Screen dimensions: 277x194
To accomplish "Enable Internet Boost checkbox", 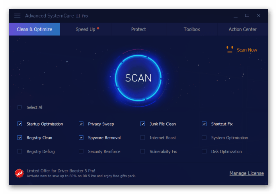I will [142, 138].
